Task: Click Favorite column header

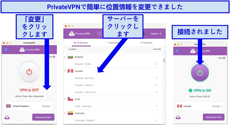Action: pyautogui.click(x=157, y=49)
